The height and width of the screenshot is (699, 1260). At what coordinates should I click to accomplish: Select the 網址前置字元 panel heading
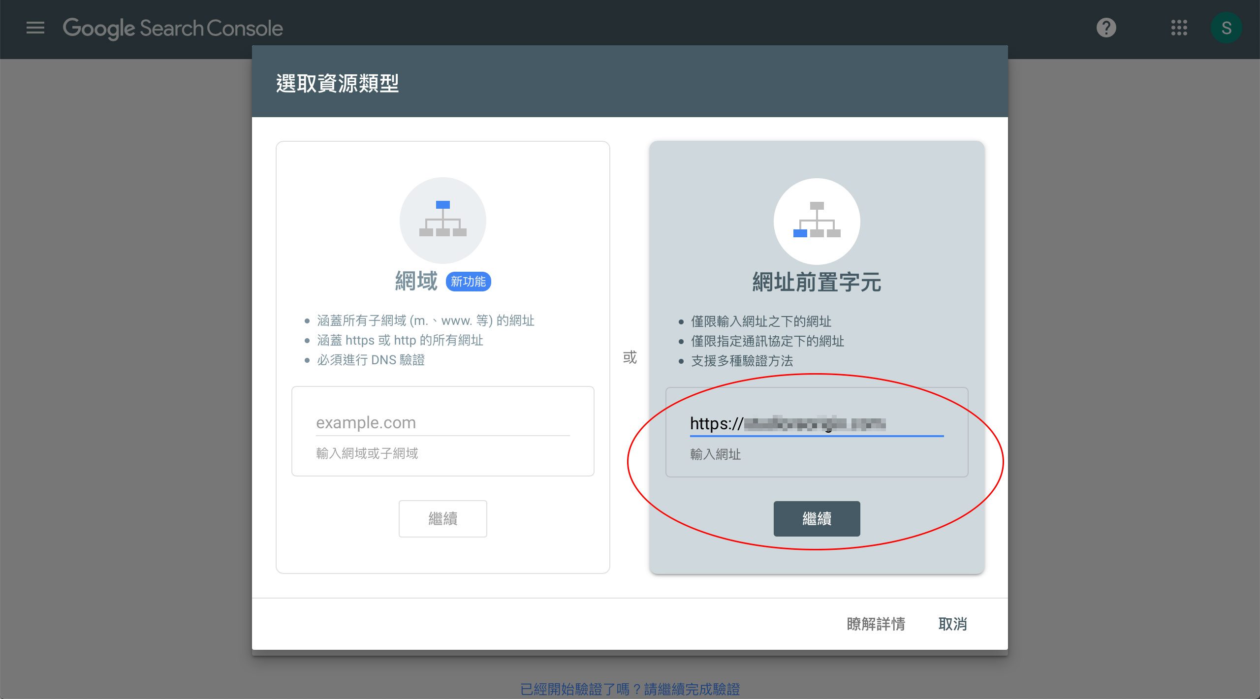point(817,283)
